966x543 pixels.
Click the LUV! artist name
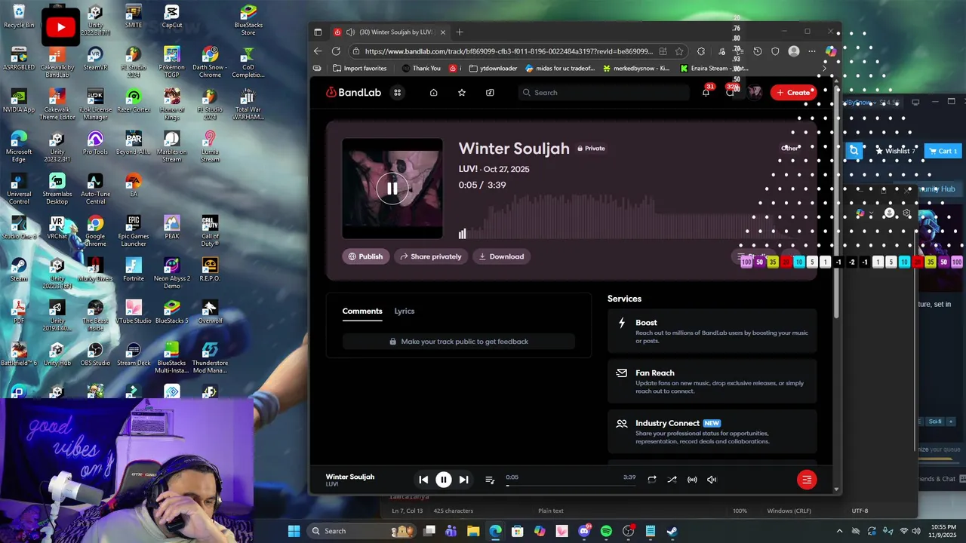click(x=468, y=169)
